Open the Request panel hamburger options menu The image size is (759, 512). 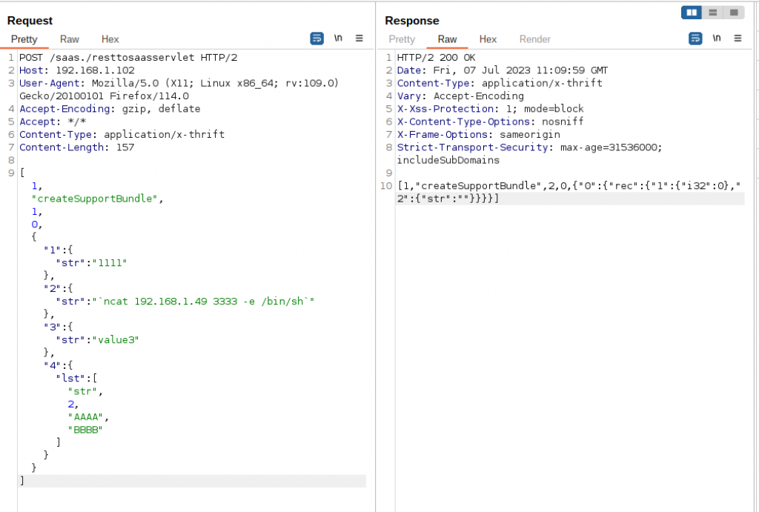[359, 39]
